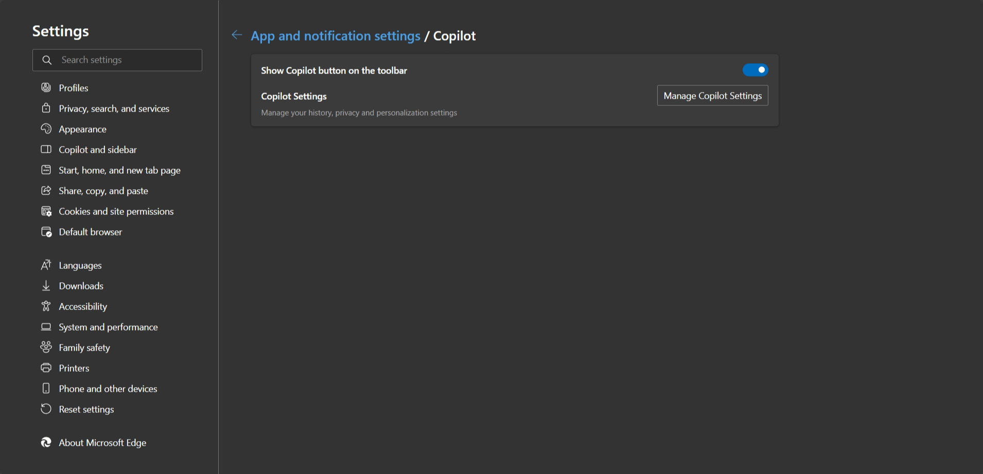
Task: Select Phone and other devices
Action: tap(108, 388)
